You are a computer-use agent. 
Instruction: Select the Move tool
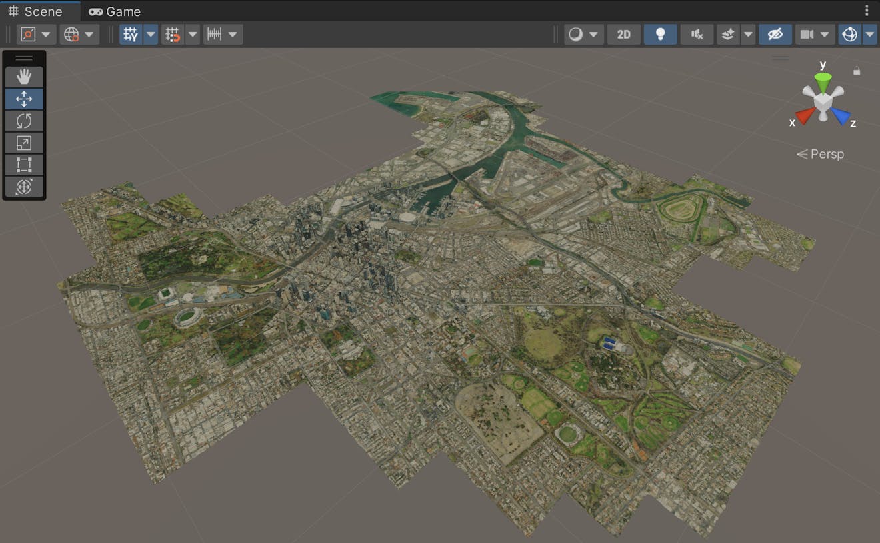24,99
